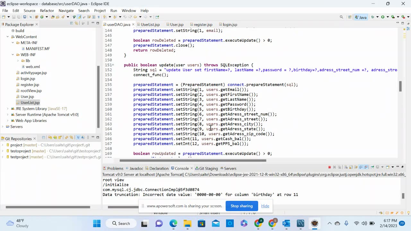Click the New Java Class green icon

[x=42, y=17]
